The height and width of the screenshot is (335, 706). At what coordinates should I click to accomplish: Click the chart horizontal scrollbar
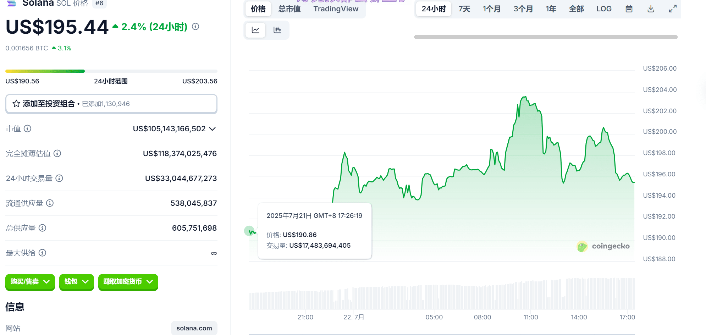[x=546, y=37]
